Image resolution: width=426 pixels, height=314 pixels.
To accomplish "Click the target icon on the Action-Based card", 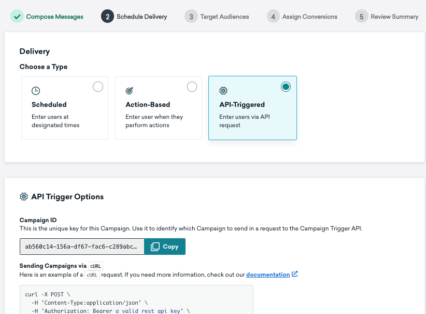I will click(130, 90).
